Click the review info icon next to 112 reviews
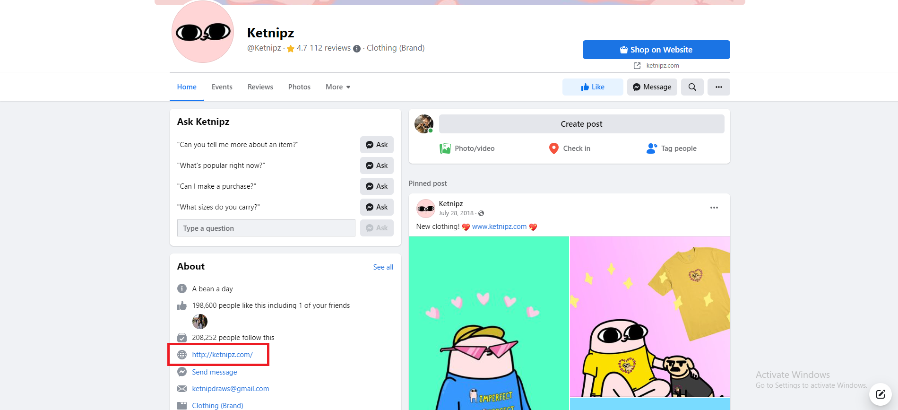Viewport: 898px width, 410px height. click(x=357, y=48)
